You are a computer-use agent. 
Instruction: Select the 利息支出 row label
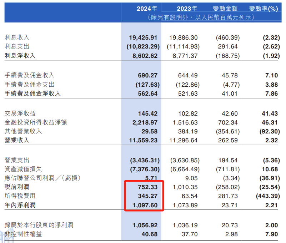click(17, 46)
